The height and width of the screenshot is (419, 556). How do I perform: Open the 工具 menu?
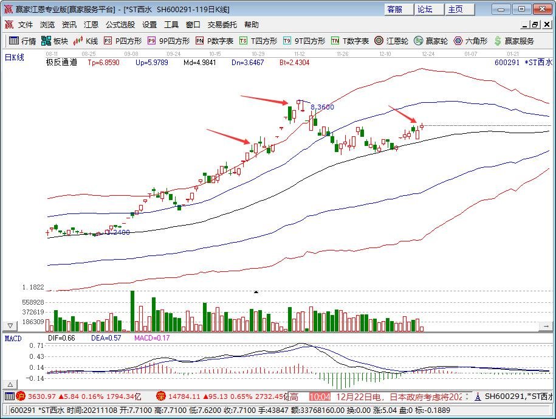(x=171, y=24)
